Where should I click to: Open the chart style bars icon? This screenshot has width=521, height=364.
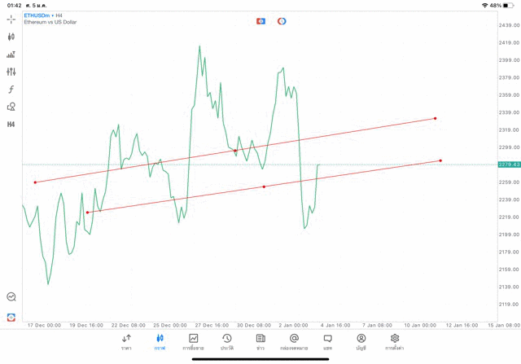[x=11, y=55]
